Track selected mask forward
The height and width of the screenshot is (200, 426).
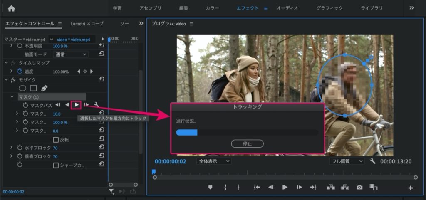click(77, 105)
